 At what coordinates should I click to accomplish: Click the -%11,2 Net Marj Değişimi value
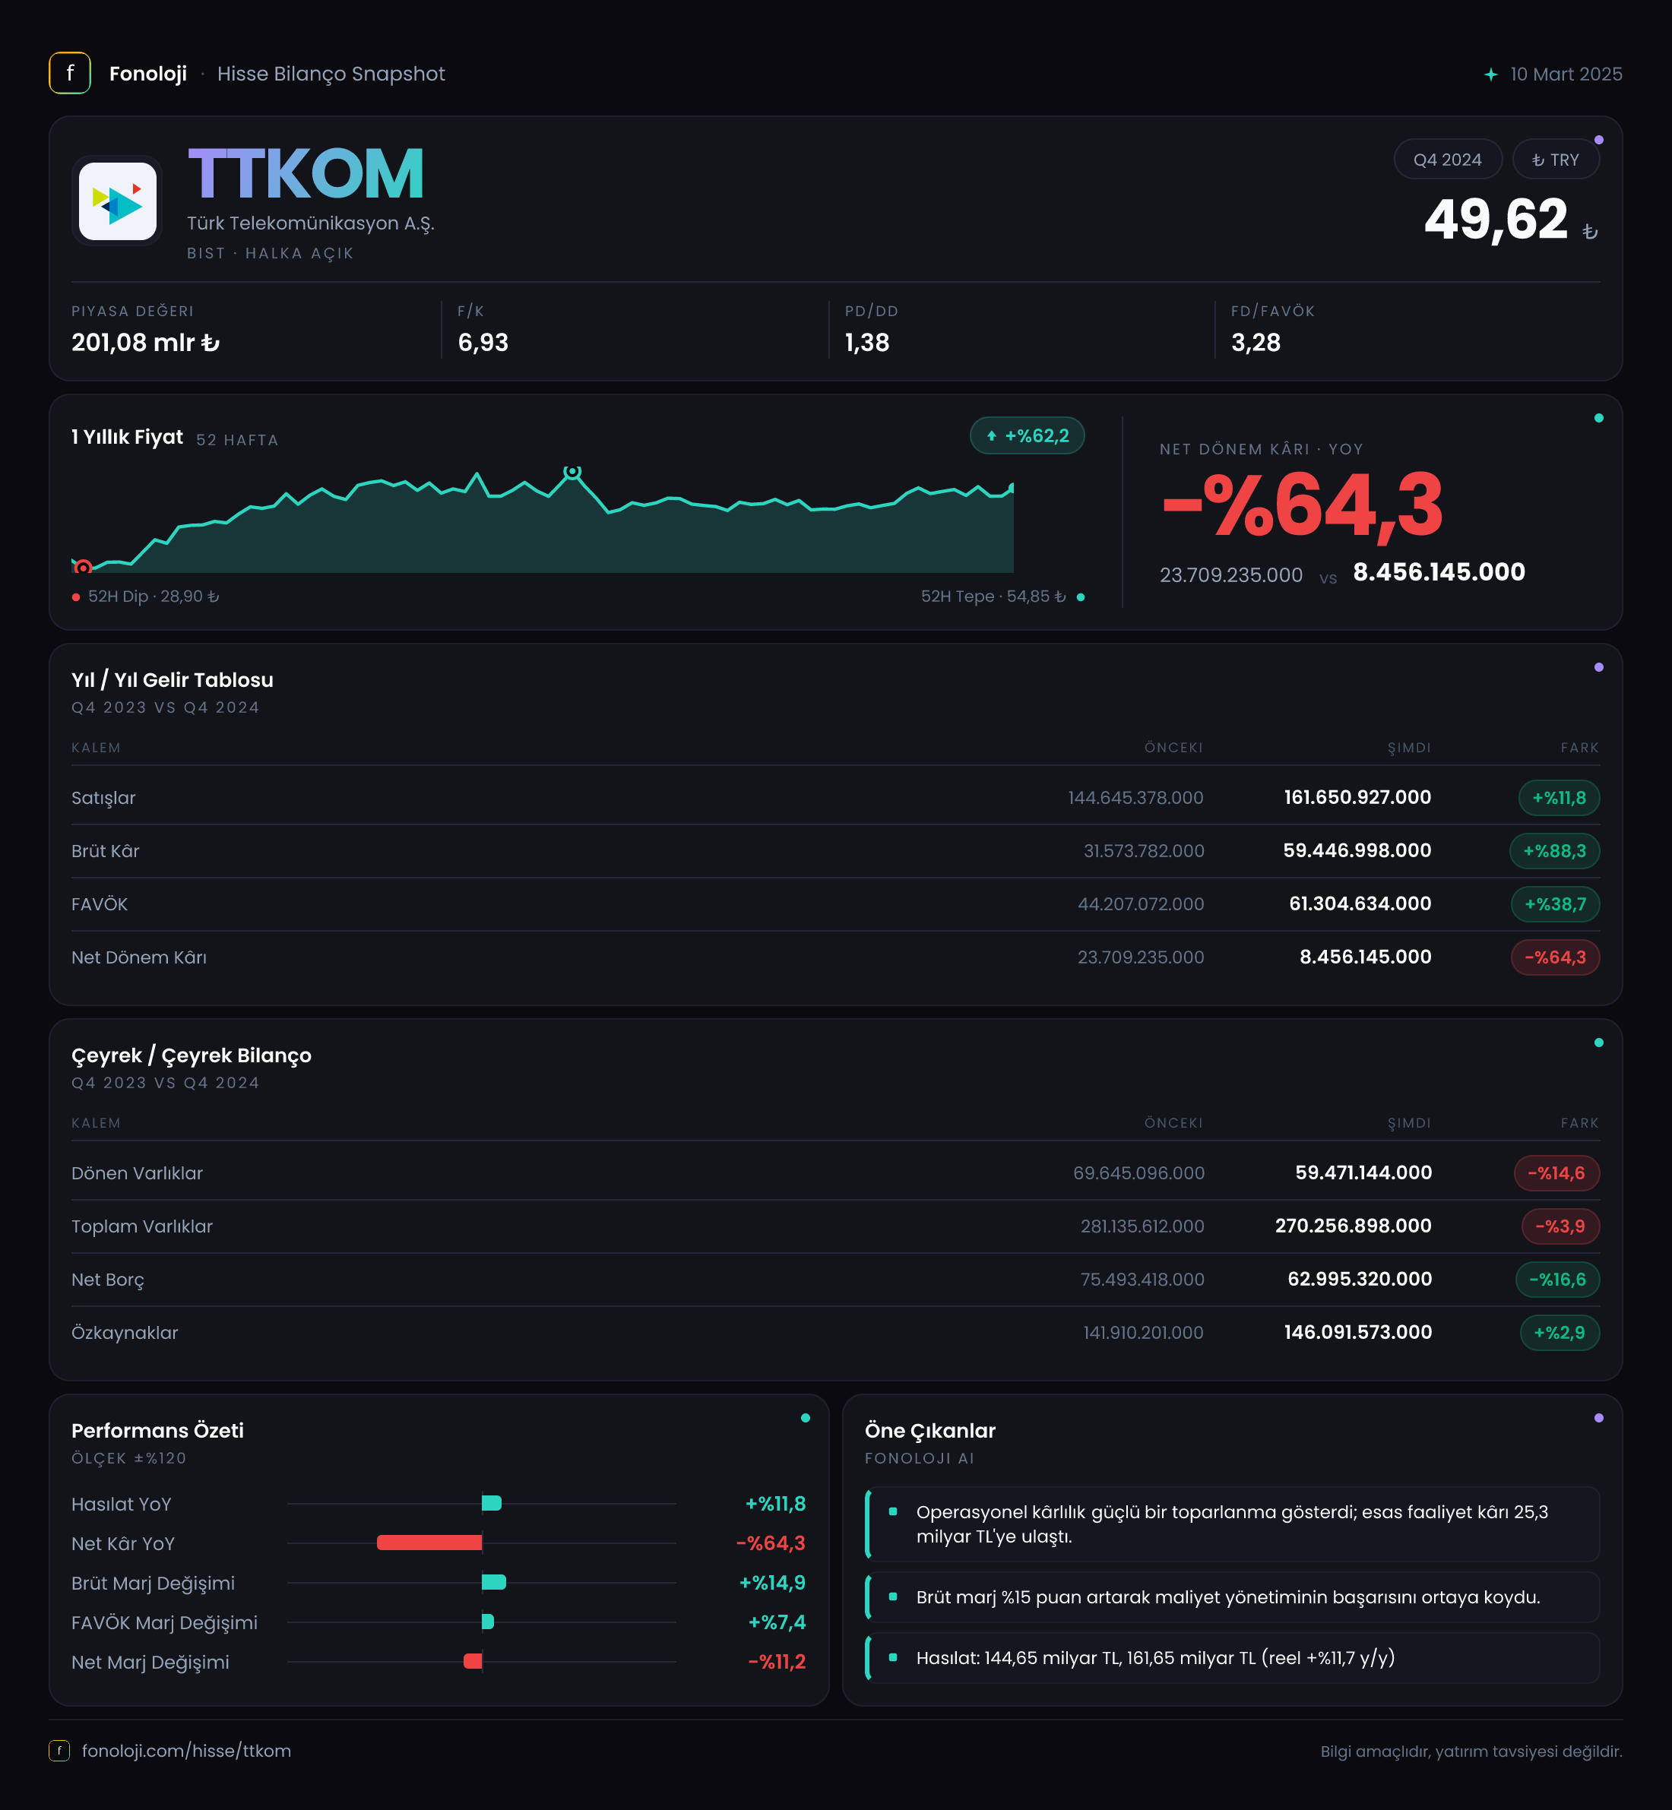(777, 1663)
